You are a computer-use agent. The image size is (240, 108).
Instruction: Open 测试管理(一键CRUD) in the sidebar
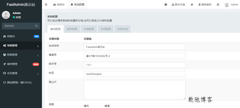(21, 83)
